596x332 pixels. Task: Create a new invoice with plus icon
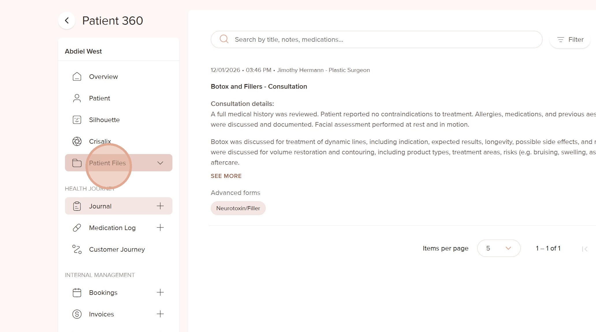click(x=160, y=314)
